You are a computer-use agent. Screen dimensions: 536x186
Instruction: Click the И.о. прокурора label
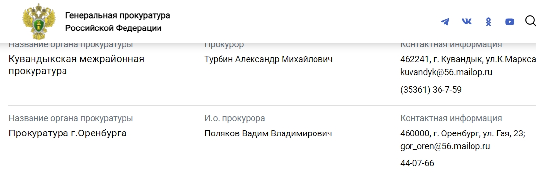pyautogui.click(x=234, y=119)
